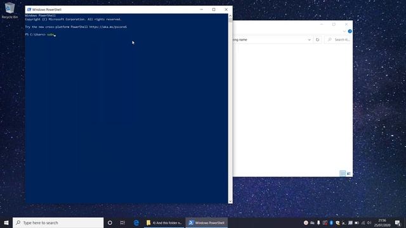Maximize the File Explorer window
This screenshot has width=406, height=228.
tap(334, 24)
